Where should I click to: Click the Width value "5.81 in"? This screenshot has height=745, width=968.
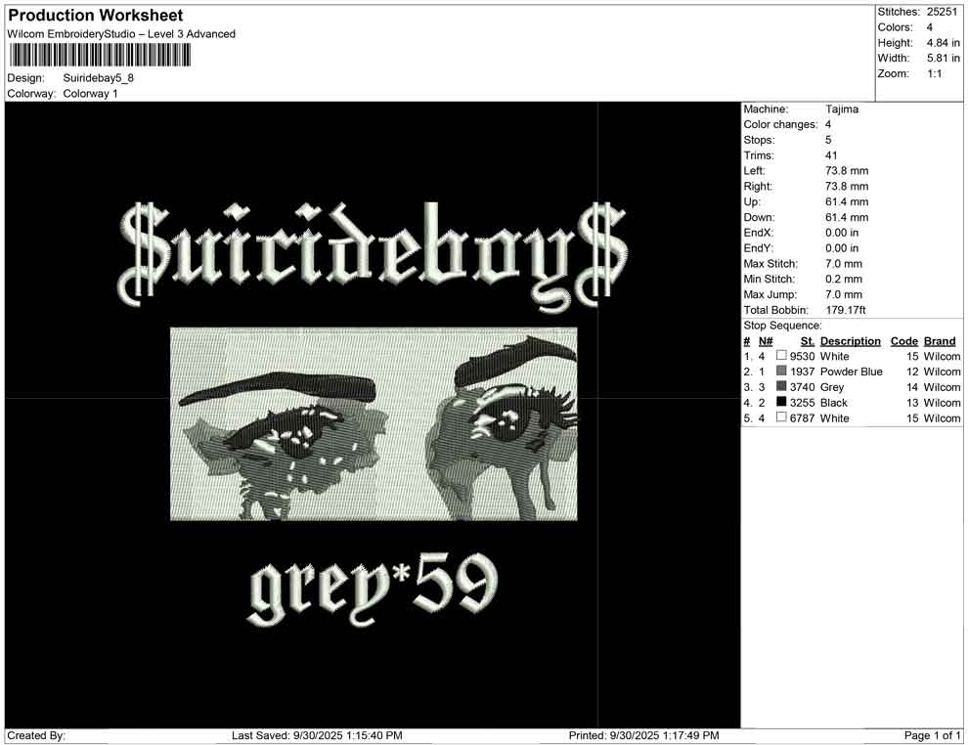coord(943,58)
